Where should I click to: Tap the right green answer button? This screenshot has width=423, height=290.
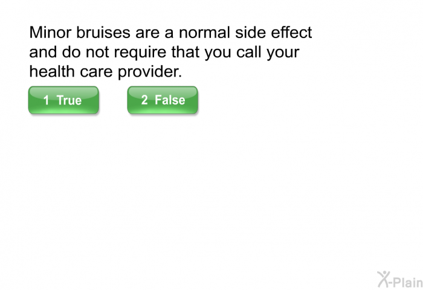pyautogui.click(x=163, y=100)
